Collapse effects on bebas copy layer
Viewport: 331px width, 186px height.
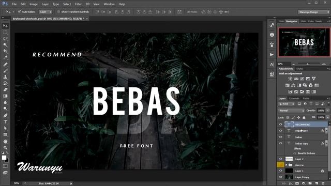[326, 144]
